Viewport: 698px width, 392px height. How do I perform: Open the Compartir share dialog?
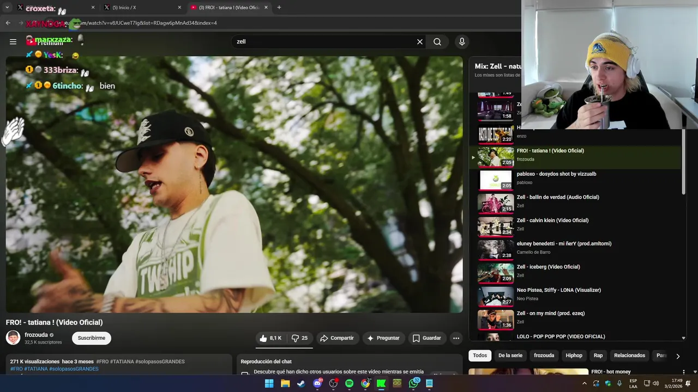point(337,338)
